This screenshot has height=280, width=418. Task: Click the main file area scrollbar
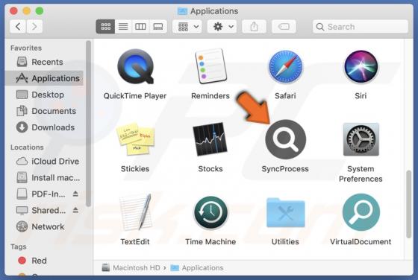(x=409, y=204)
